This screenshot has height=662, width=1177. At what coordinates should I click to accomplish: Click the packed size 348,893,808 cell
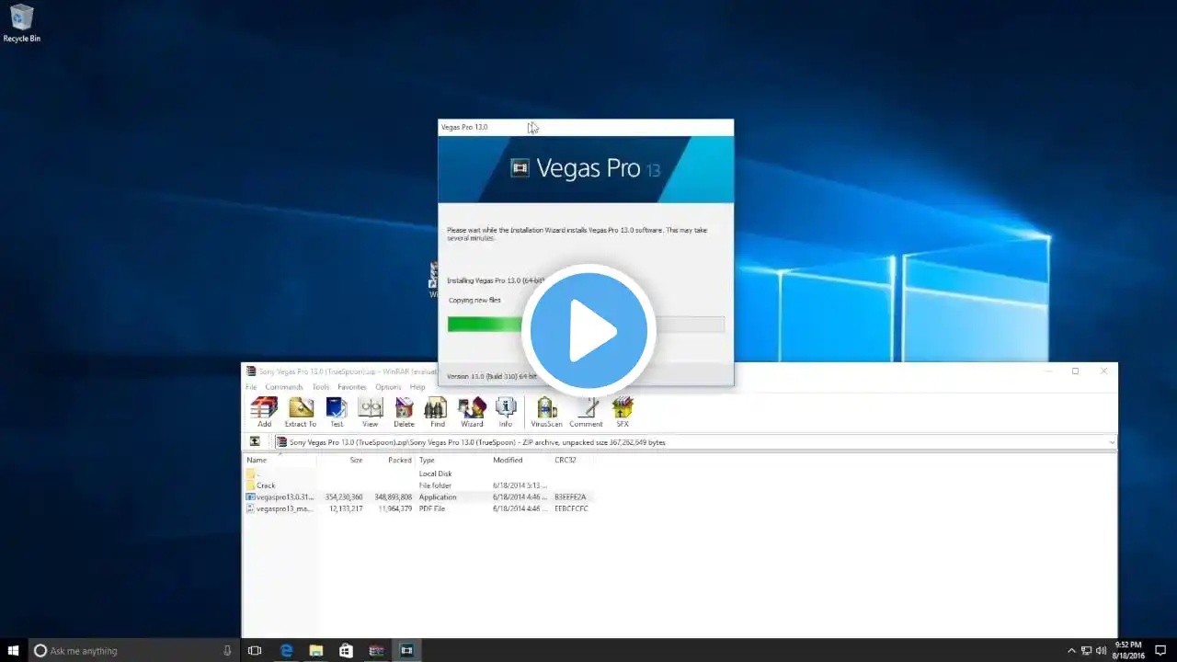point(394,497)
